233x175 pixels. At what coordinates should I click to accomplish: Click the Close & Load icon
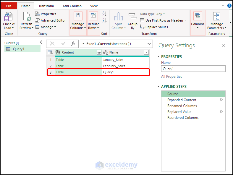tap(8, 17)
